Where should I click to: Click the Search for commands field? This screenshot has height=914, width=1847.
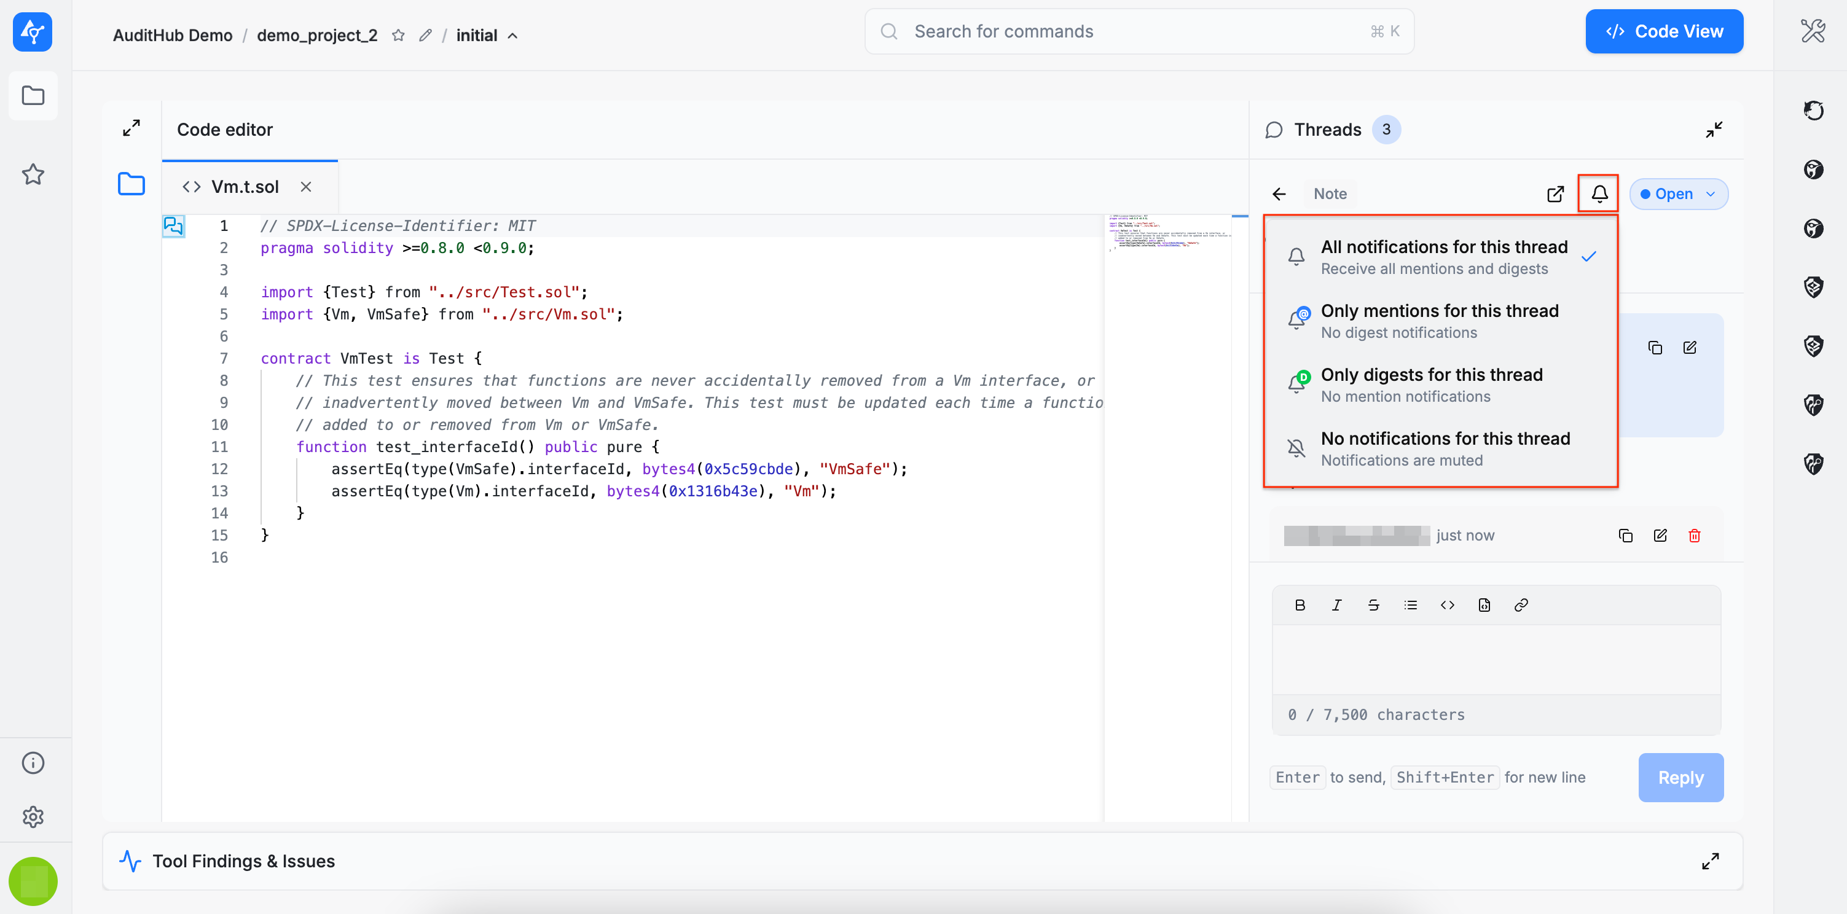click(1138, 31)
